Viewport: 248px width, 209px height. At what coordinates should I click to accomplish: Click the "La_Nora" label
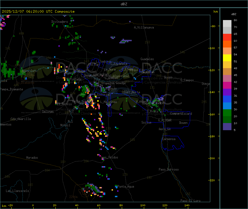[110, 69]
